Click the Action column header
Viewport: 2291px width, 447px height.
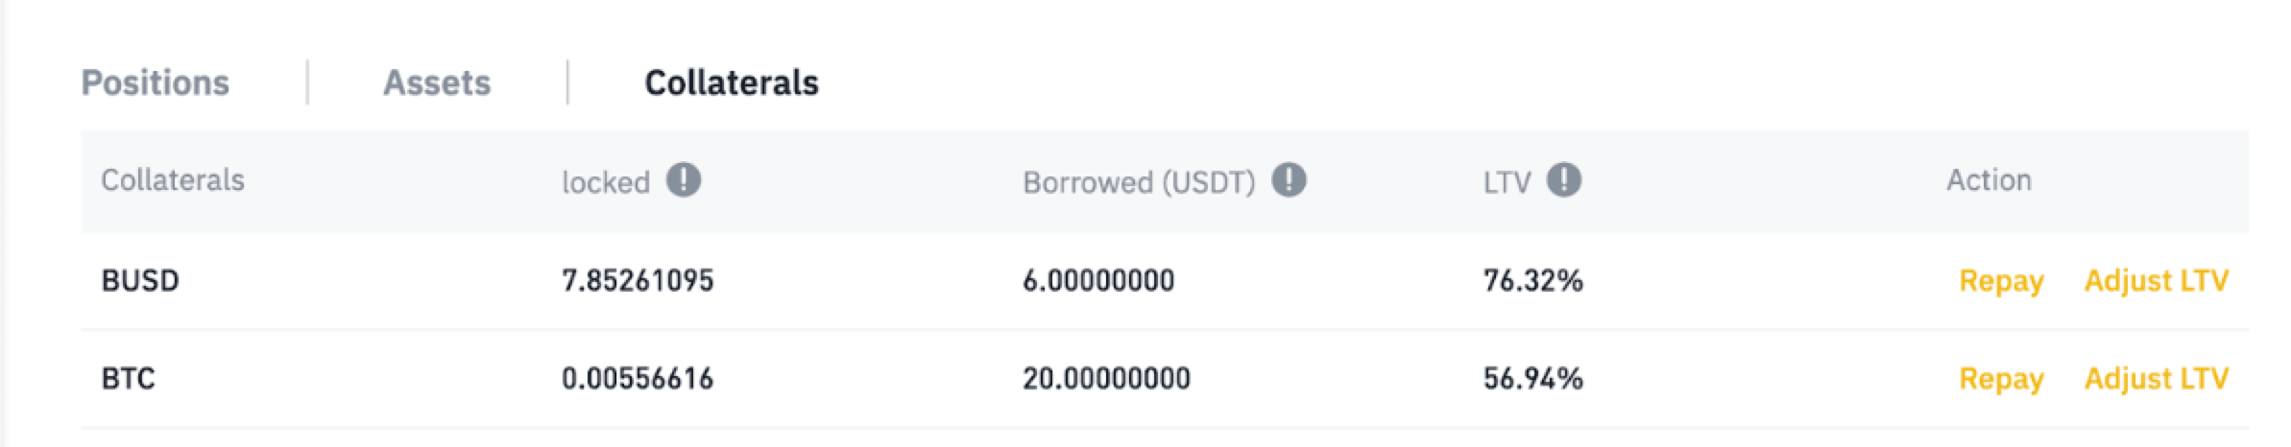(x=1989, y=180)
